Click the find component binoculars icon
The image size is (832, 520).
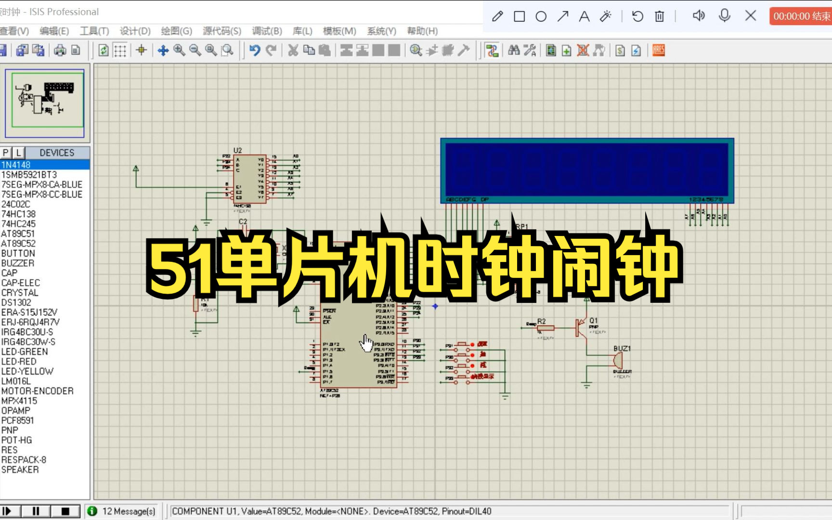tap(513, 50)
